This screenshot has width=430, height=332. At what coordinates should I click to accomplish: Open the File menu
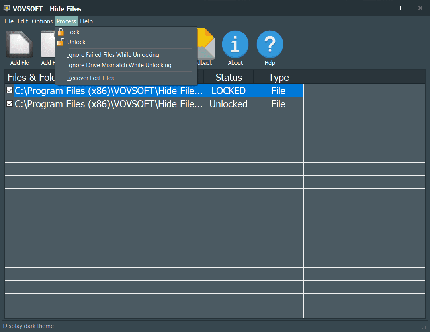(x=9, y=21)
